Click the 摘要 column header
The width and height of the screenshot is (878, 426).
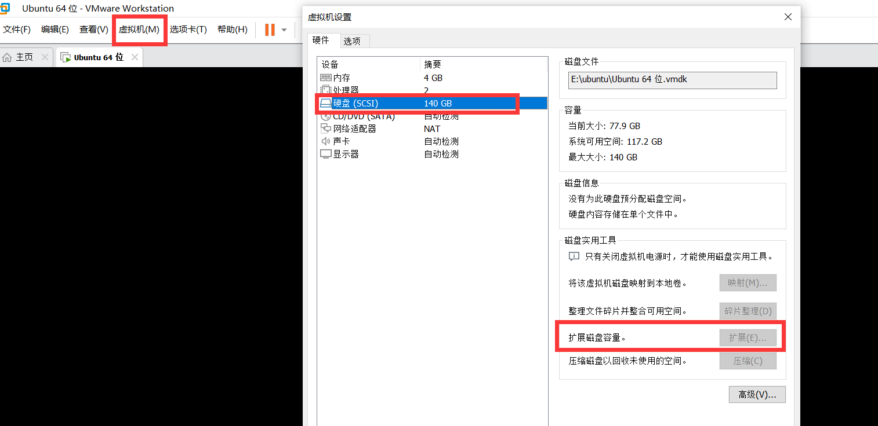tap(483, 64)
